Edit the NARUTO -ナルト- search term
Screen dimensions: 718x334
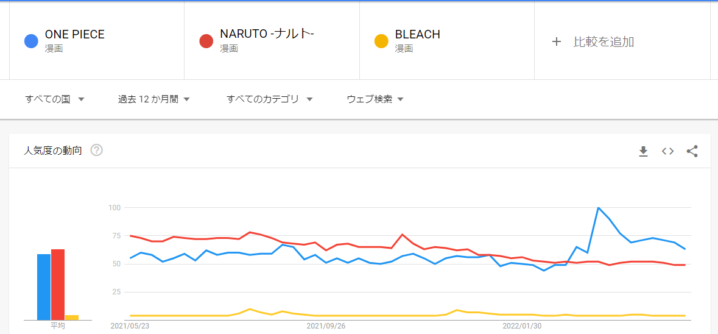coord(267,35)
